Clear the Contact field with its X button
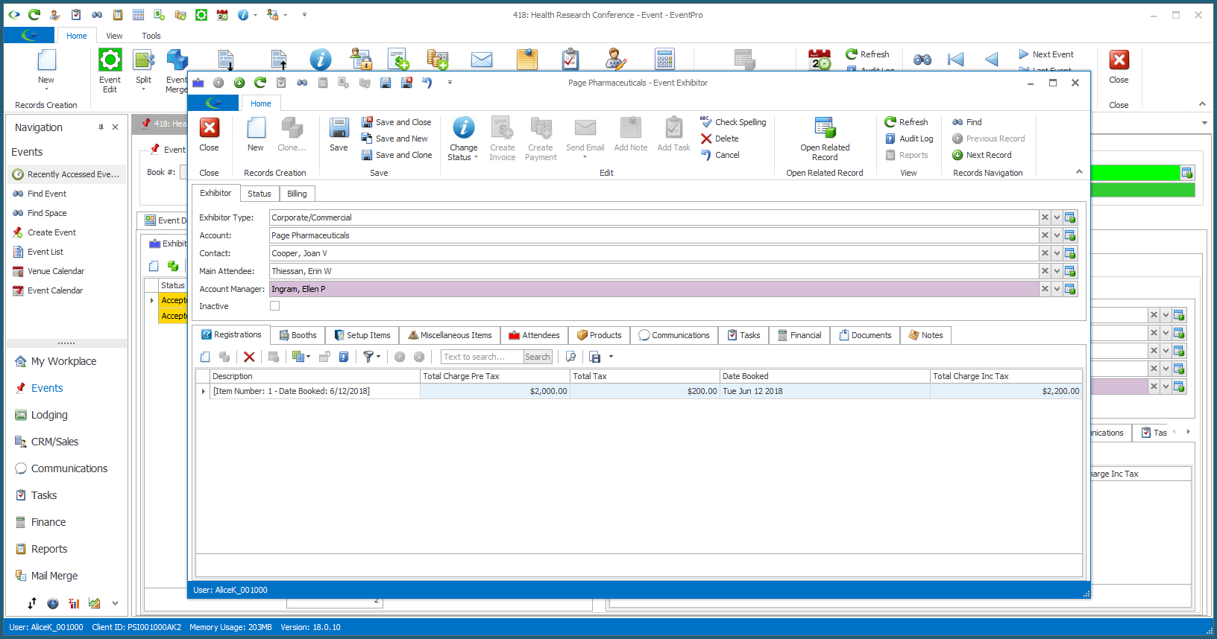Screen dimensions: 1217x639 tap(1045, 253)
